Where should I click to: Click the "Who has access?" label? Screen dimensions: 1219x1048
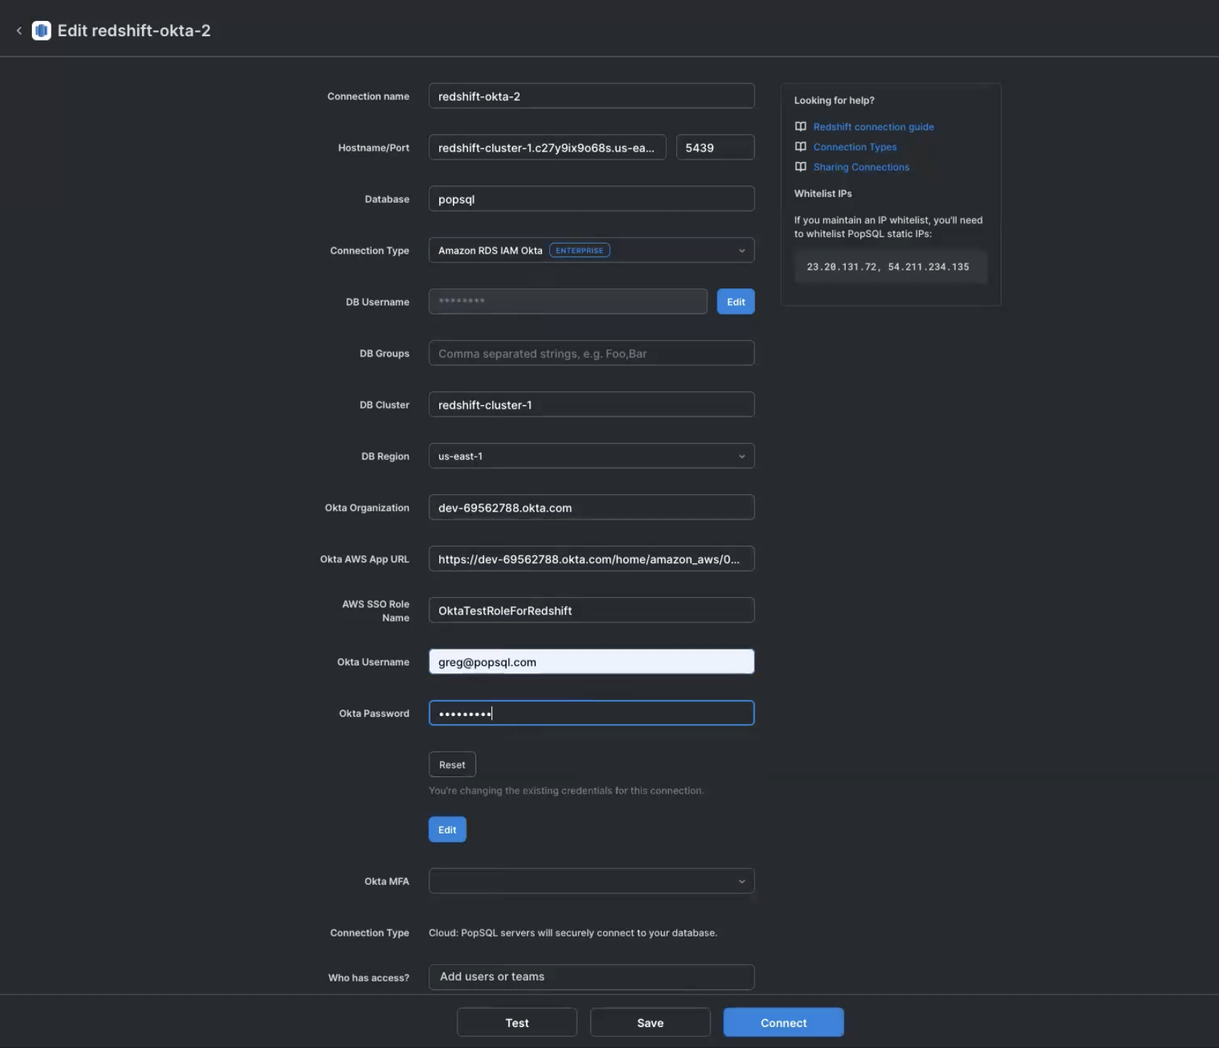369,978
